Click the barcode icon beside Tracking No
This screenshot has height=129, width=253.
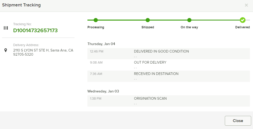[x=6, y=28]
